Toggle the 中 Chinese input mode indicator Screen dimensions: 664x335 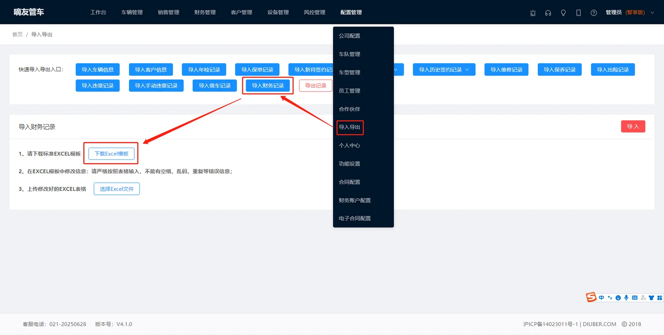click(x=601, y=298)
